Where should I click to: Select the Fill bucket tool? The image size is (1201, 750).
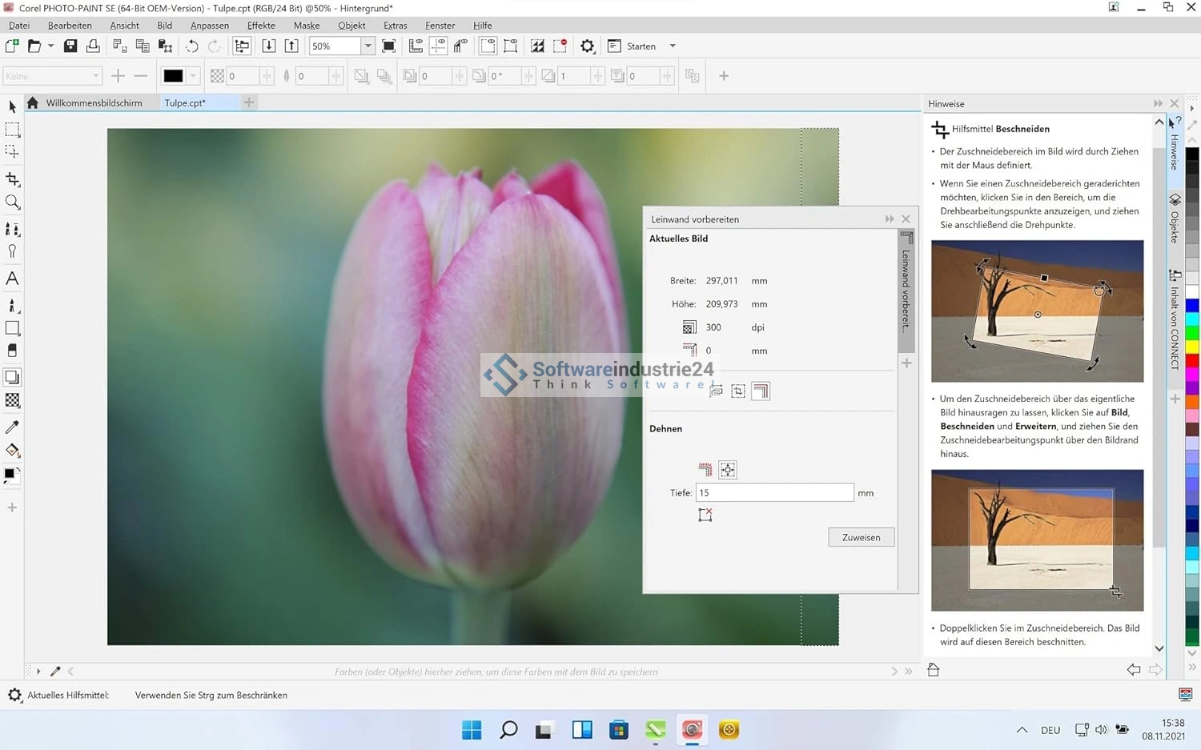(x=12, y=451)
